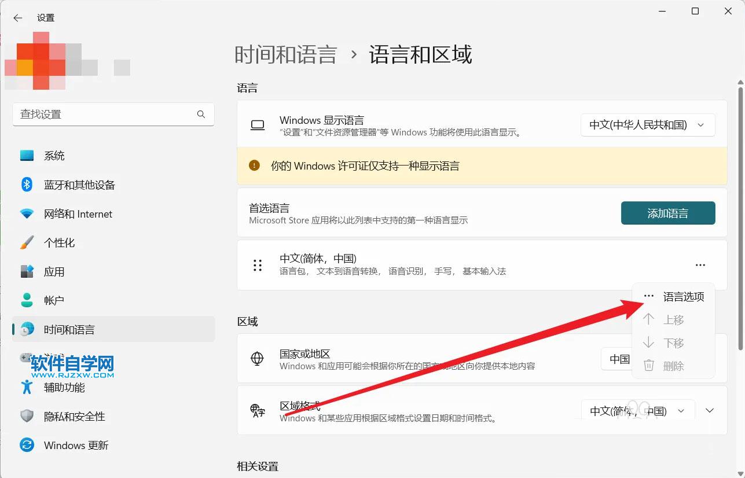Open the Windows 显示语言 dropdown

tap(647, 124)
